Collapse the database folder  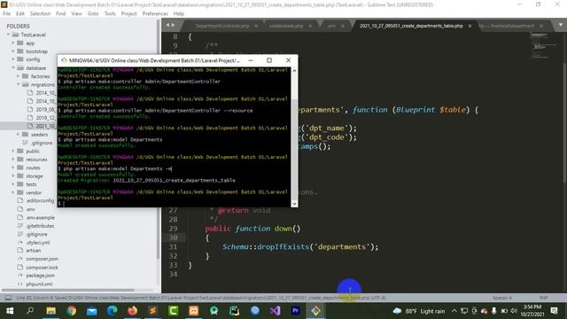point(13,67)
